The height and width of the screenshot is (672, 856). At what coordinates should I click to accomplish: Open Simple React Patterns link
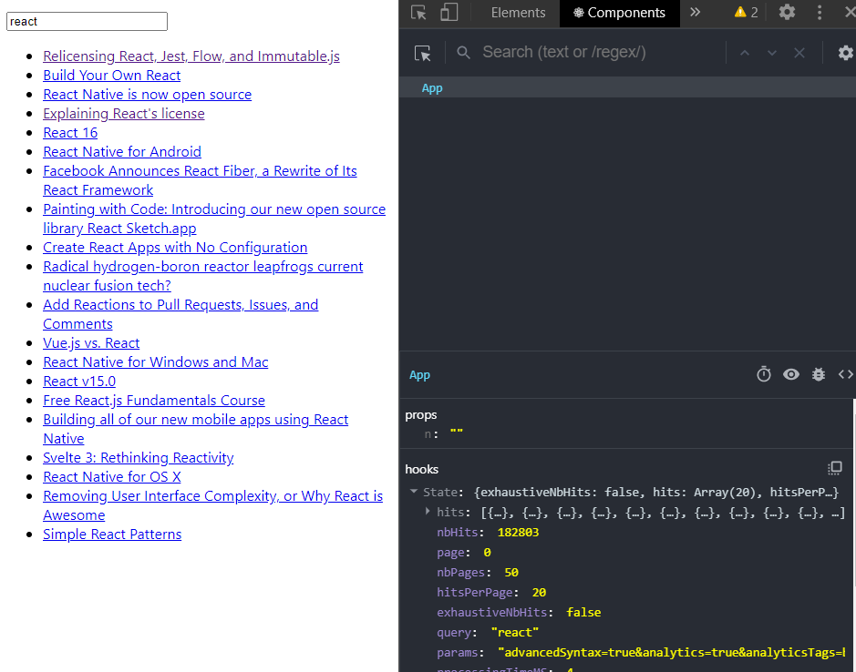(x=112, y=534)
